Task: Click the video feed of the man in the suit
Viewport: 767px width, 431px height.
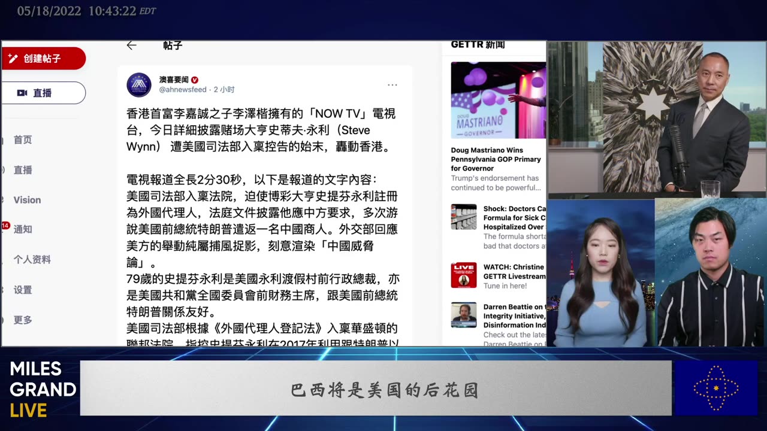Action: coord(657,120)
